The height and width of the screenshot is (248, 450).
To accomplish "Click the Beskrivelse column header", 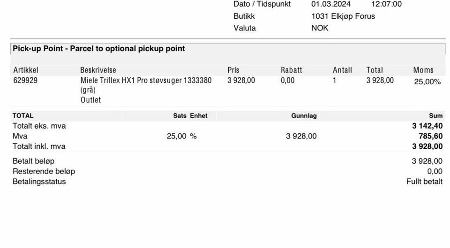I will [98, 70].
